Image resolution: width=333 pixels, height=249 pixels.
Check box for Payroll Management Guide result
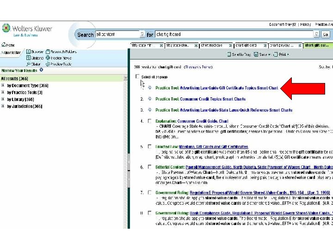click(x=150, y=167)
